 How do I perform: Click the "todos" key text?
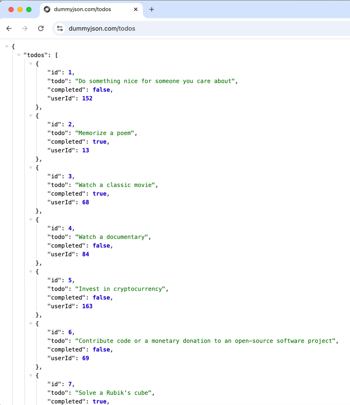35,55
